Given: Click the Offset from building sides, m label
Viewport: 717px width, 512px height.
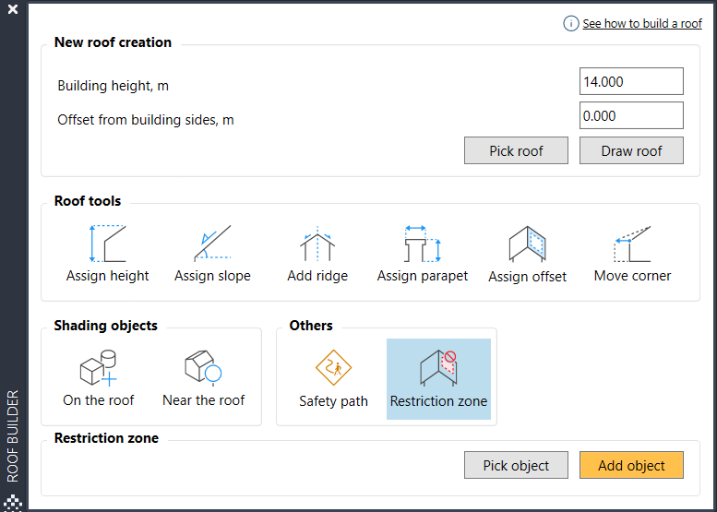Looking at the screenshot, I should [146, 120].
